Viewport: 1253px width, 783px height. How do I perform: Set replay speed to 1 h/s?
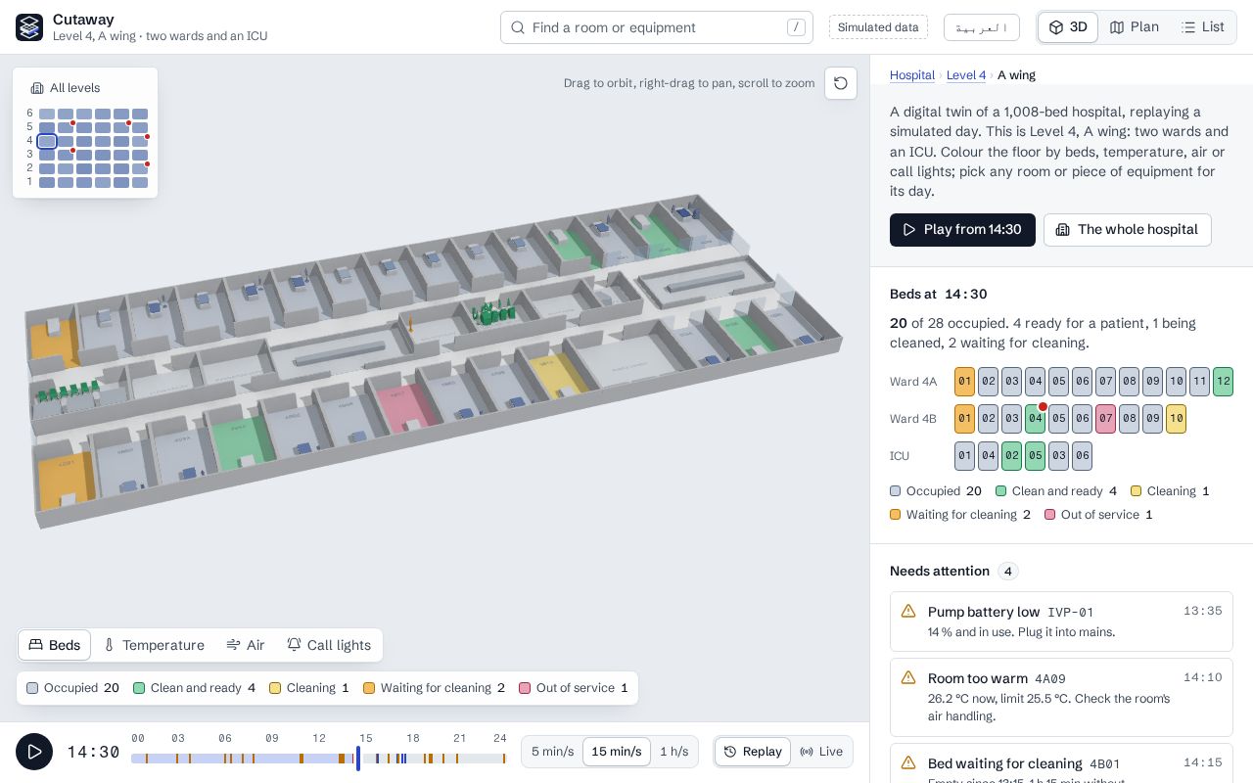tap(674, 752)
